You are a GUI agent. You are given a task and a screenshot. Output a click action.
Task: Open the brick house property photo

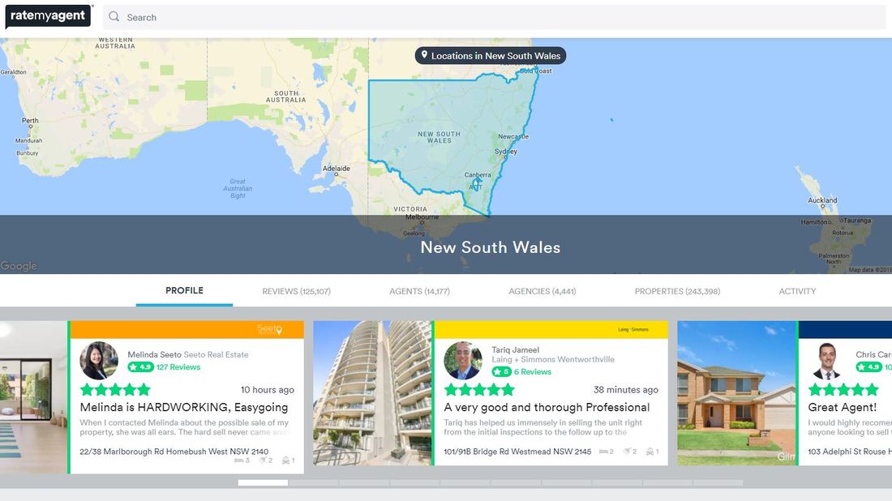tap(736, 393)
